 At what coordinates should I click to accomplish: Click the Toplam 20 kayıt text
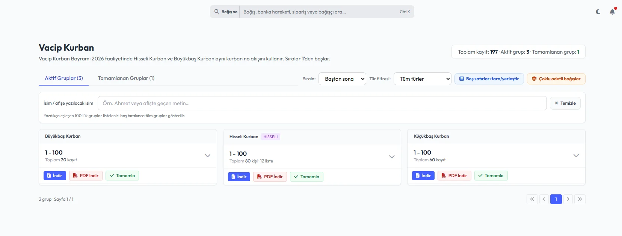click(61, 160)
